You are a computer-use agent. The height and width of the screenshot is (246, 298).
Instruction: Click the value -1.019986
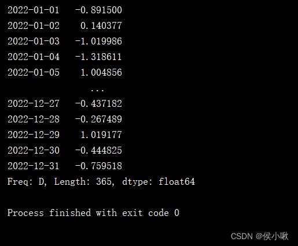click(x=98, y=41)
